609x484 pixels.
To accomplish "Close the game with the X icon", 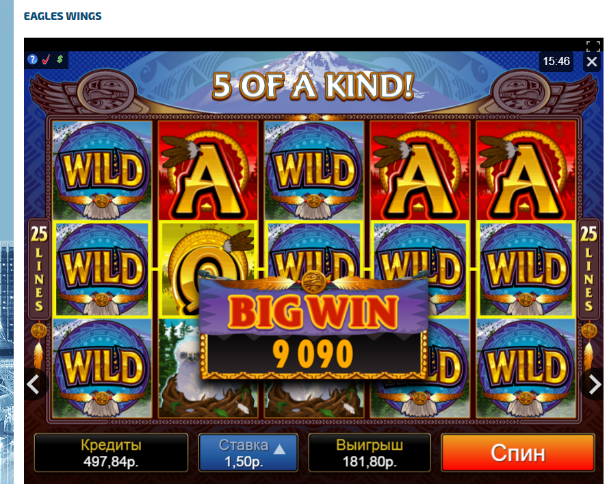I will click(x=591, y=62).
